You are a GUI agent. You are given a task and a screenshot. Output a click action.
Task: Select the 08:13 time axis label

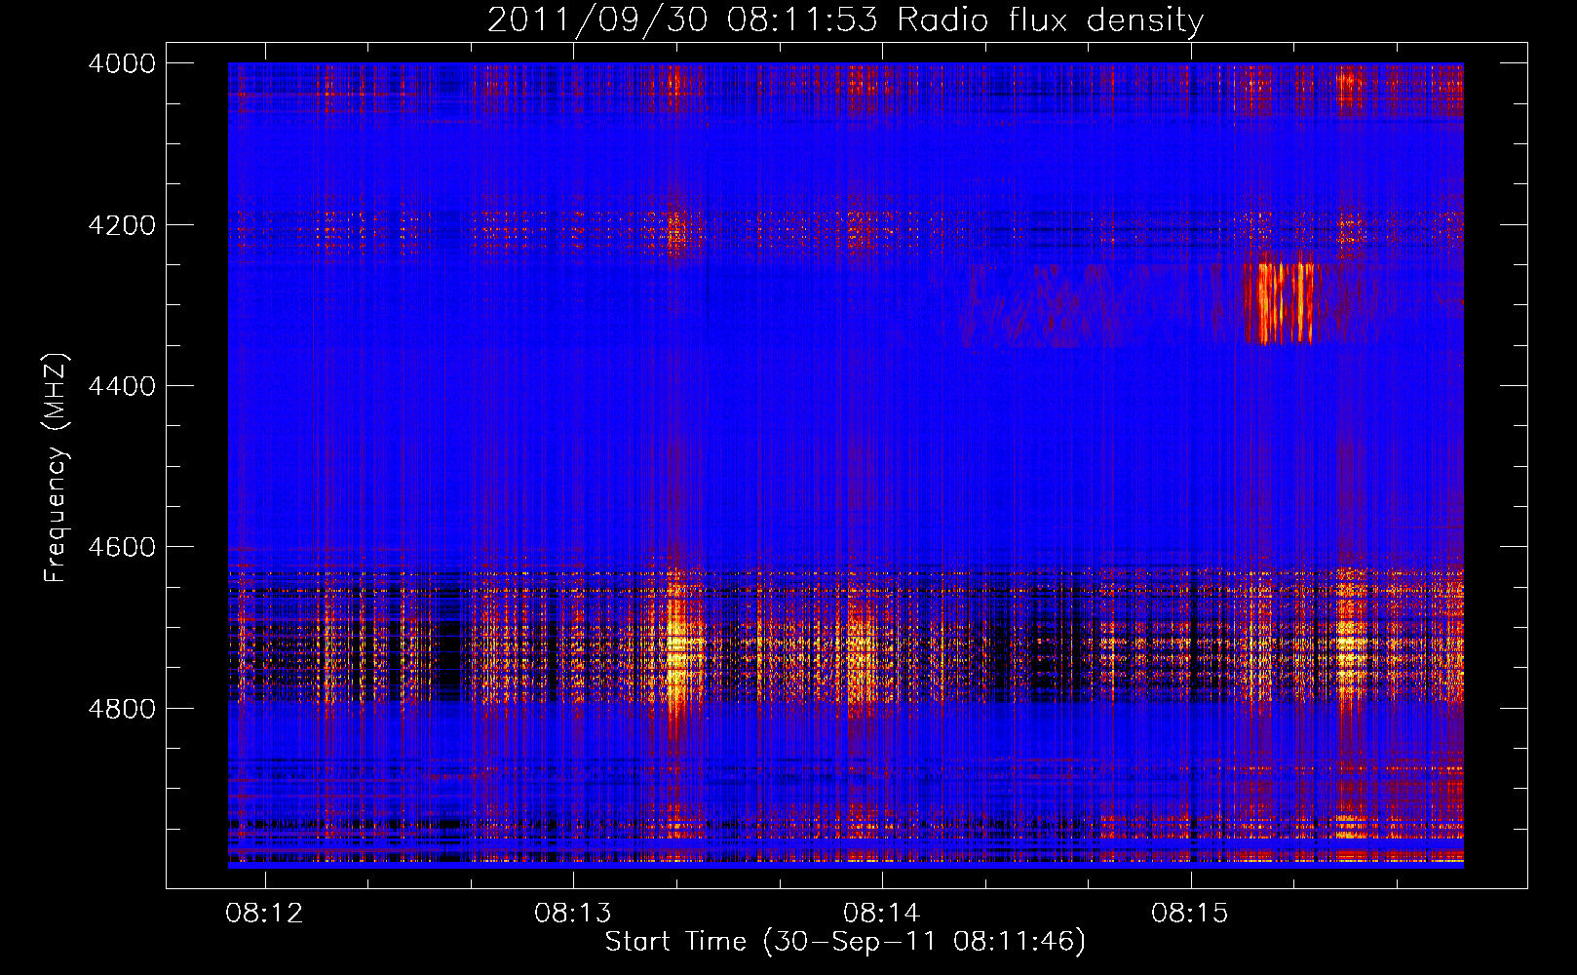pyautogui.click(x=573, y=914)
